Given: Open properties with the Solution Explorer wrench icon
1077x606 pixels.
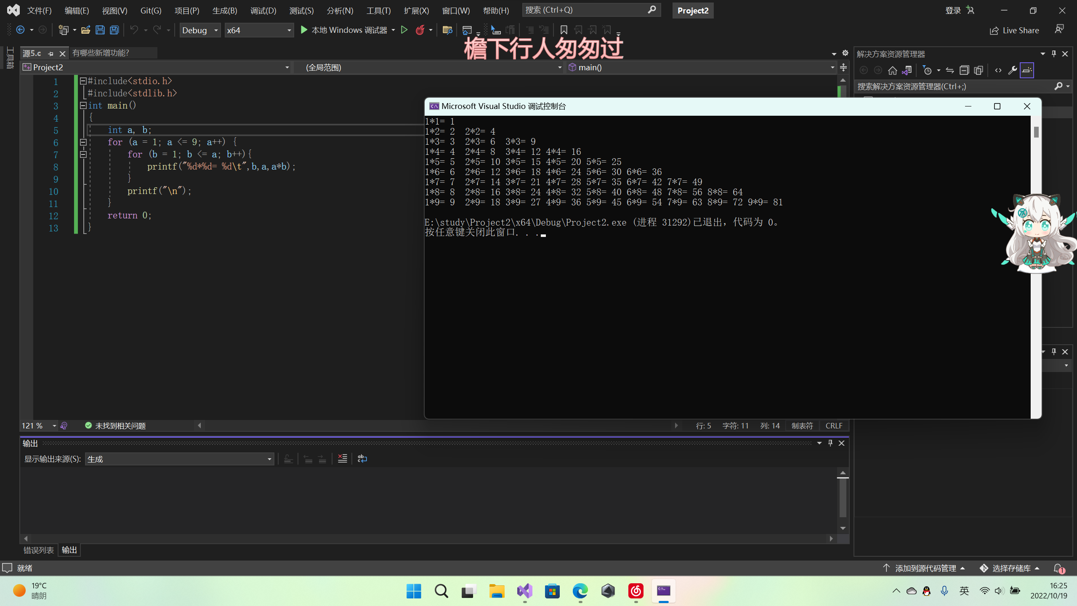Looking at the screenshot, I should click(x=1012, y=70).
